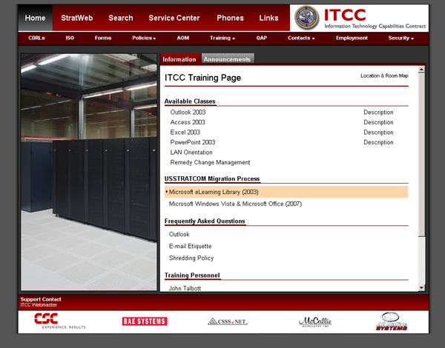Screen dimensions: 445x348
Task: Expand the Training dropdown menu
Action: point(222,38)
